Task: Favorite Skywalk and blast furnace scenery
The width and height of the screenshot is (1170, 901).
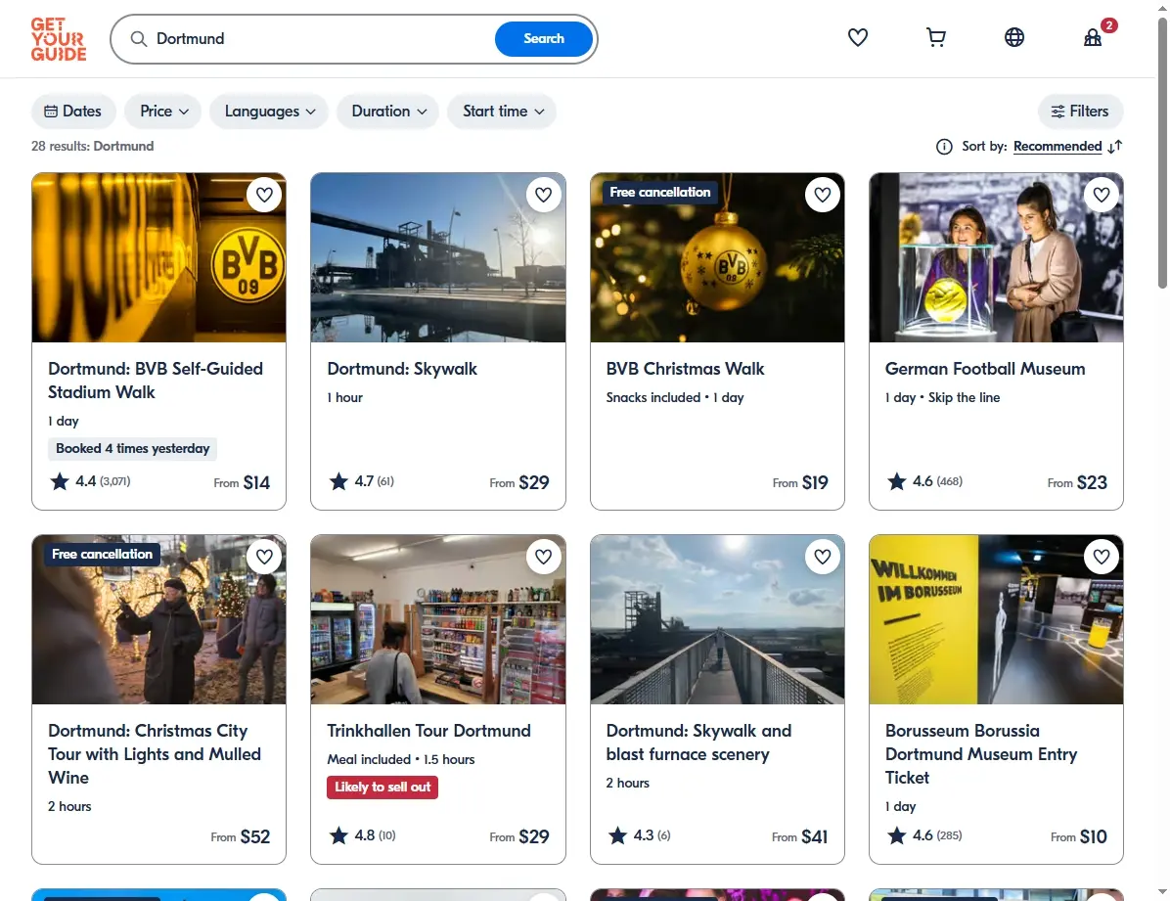Action: (823, 557)
